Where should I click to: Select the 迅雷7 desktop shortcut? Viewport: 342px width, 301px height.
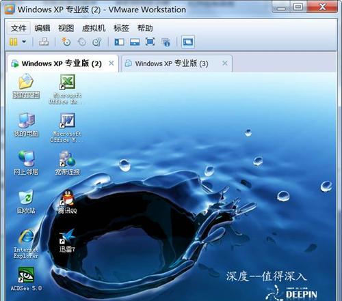(67, 241)
